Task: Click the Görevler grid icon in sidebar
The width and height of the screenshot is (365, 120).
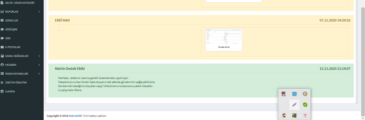Action: (2, 20)
